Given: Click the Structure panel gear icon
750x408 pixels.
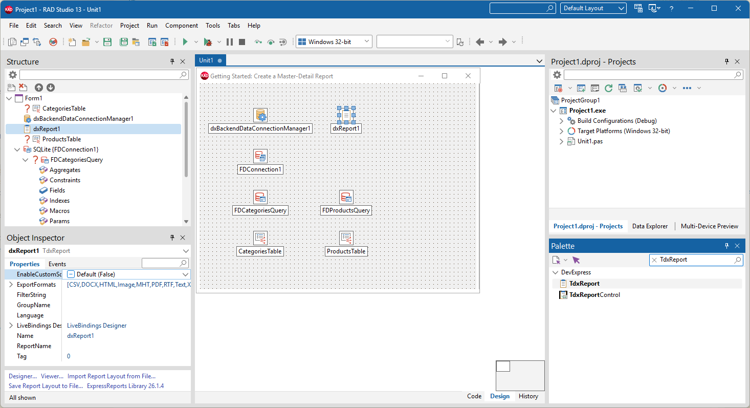Looking at the screenshot, I should tap(12, 75).
